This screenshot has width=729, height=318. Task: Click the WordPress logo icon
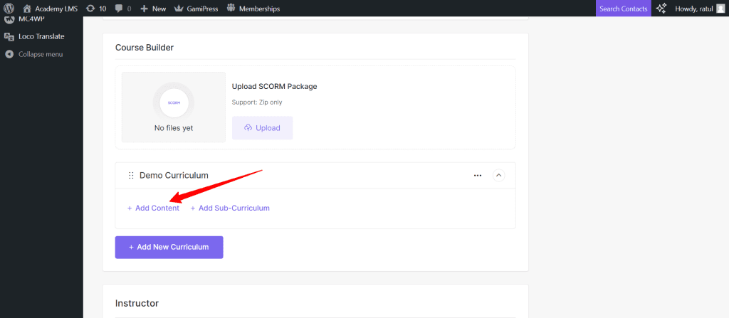click(9, 9)
